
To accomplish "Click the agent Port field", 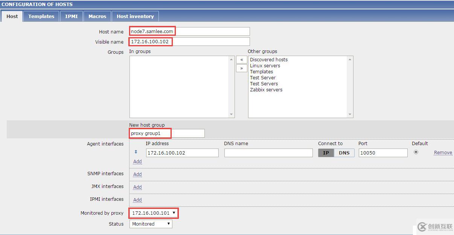I will tap(383, 153).
